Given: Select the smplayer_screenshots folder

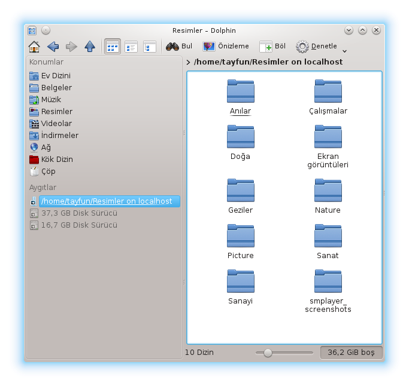Looking at the screenshot, I should pyautogui.click(x=328, y=292).
